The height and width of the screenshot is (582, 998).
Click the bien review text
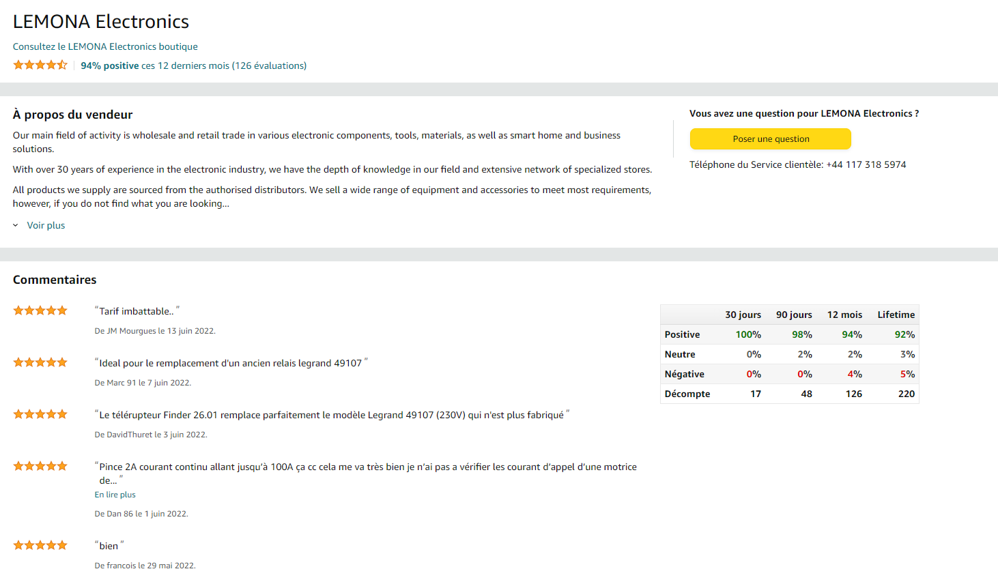click(109, 546)
